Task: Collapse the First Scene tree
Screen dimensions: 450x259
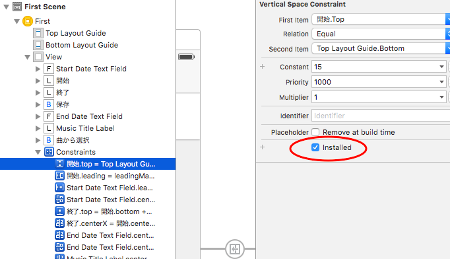Action: [x=6, y=7]
